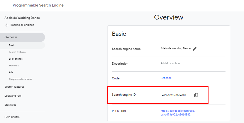Go to Look and feel sub-item

tap(16, 59)
